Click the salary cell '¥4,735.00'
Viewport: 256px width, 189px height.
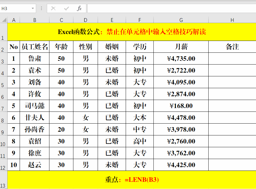pos(181,58)
